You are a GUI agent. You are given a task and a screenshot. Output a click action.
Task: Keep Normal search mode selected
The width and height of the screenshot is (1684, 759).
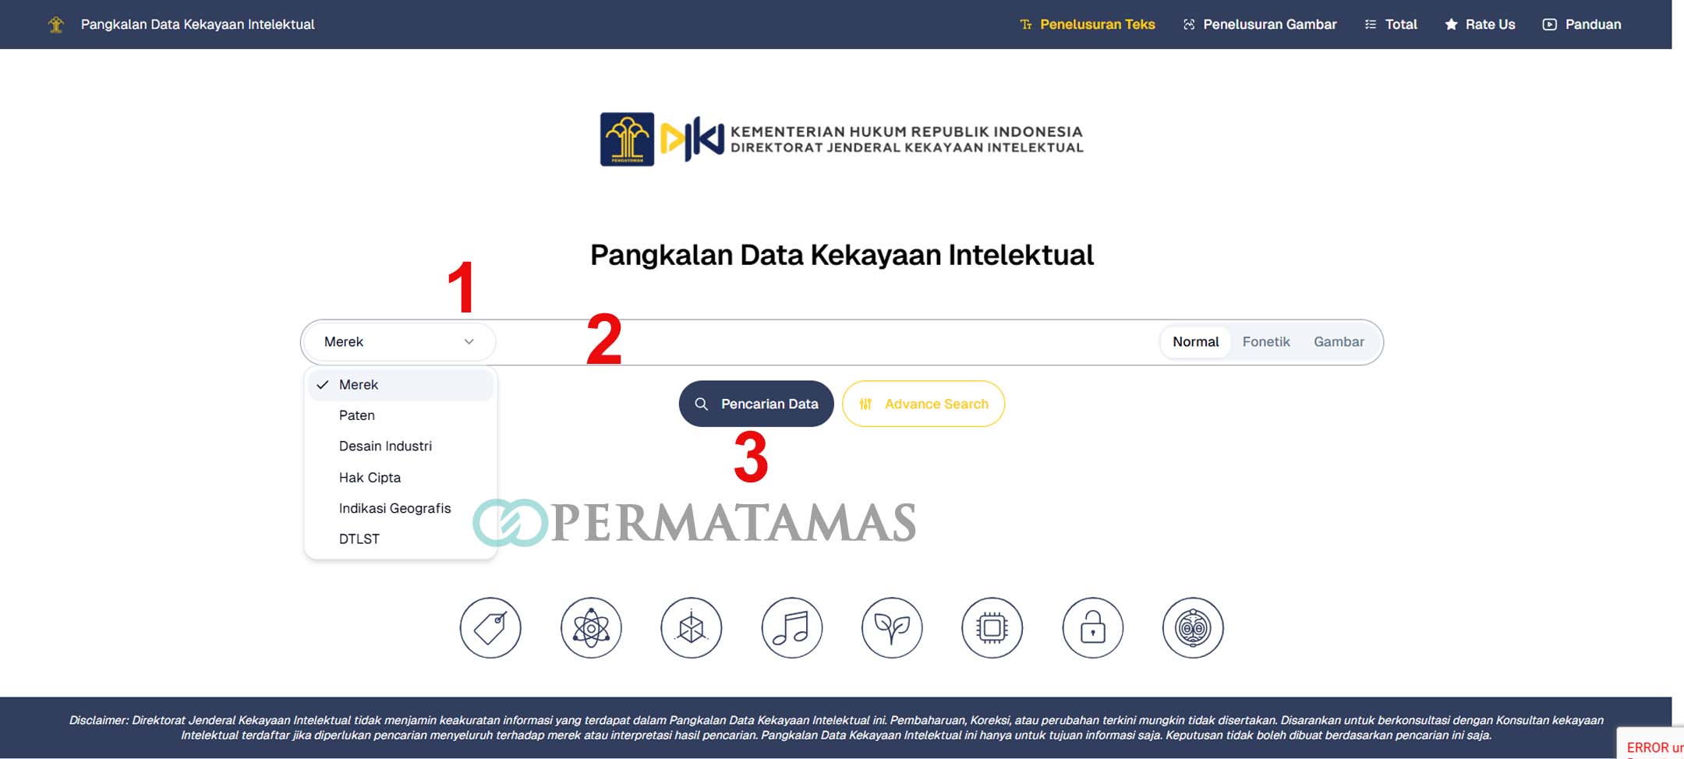(1195, 341)
